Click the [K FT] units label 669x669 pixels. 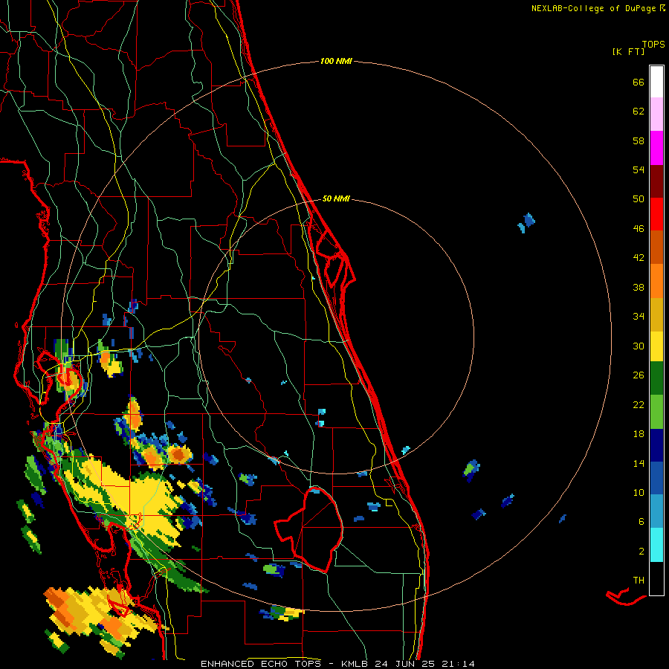(x=628, y=52)
